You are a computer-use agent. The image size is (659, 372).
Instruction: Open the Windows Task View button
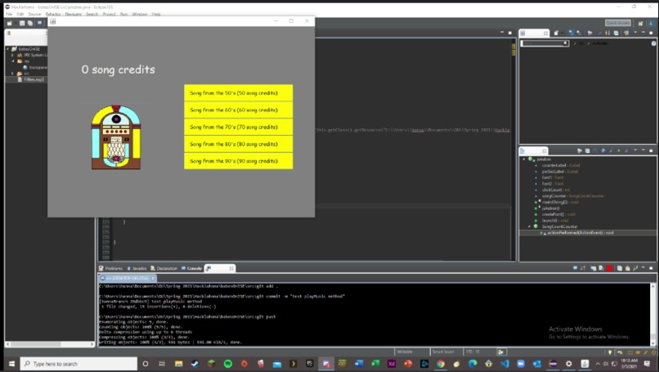[x=162, y=364]
